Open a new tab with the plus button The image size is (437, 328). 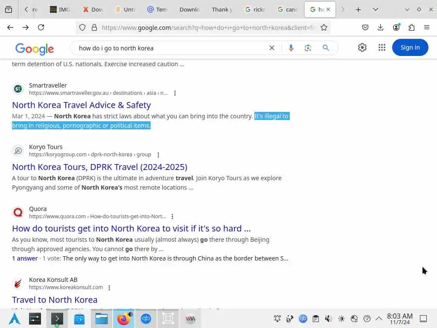(x=358, y=9)
